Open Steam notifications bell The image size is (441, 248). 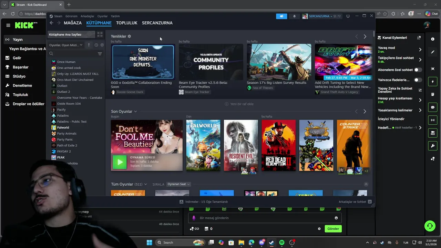pyautogui.click(x=294, y=16)
